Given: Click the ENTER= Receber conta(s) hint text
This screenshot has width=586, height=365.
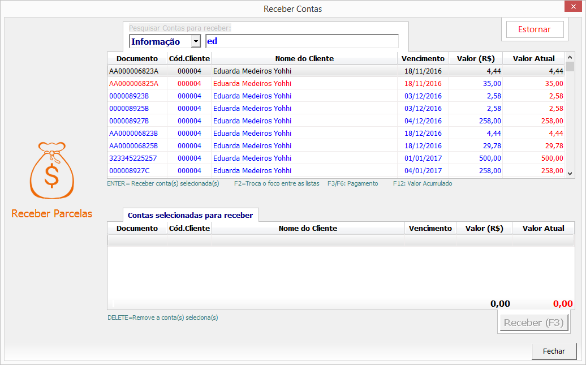Looking at the screenshot, I should click(x=163, y=183).
